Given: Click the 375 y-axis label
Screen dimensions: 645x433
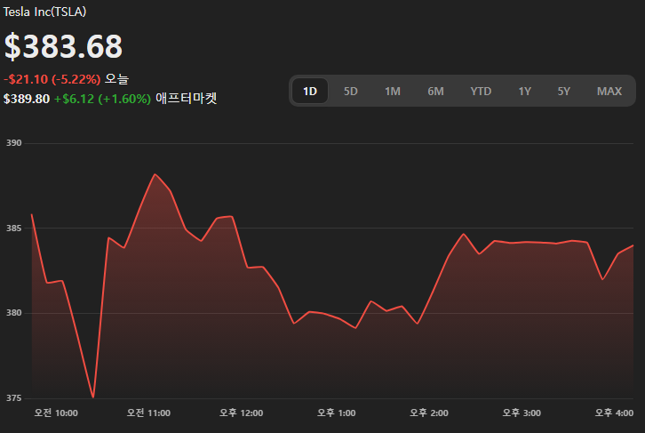Looking at the screenshot, I should 13,398.
